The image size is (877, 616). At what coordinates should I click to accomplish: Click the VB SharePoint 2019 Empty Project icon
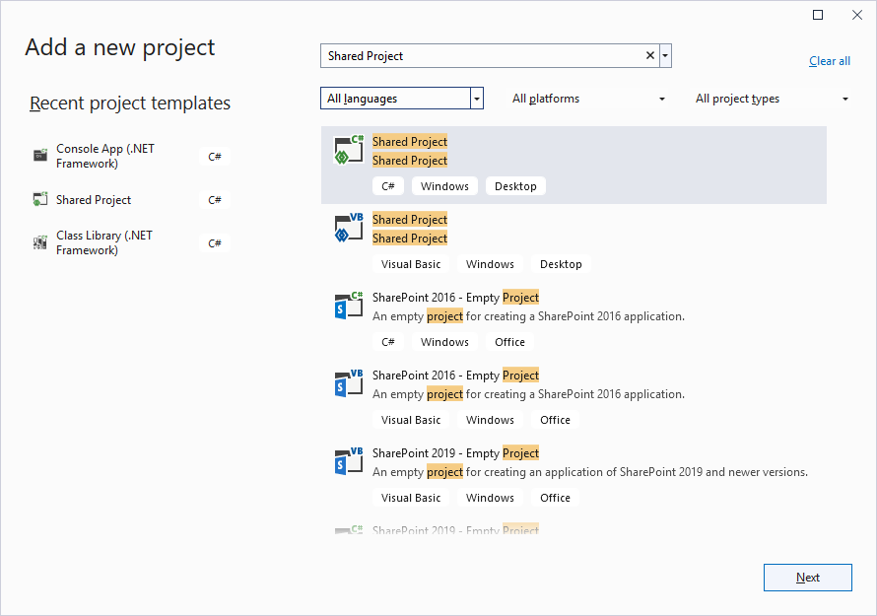(349, 461)
